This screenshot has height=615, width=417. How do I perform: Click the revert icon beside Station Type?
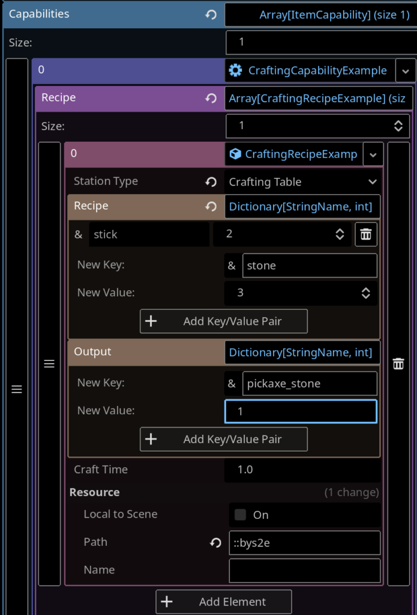(211, 181)
